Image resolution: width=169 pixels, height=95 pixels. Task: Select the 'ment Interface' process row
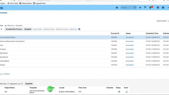click(84, 61)
